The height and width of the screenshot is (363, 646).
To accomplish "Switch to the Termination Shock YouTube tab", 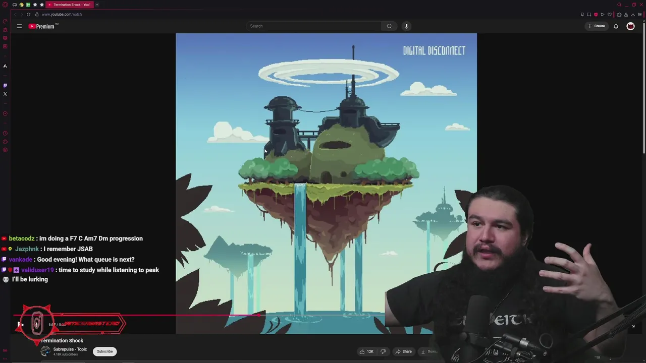I will tap(70, 5).
